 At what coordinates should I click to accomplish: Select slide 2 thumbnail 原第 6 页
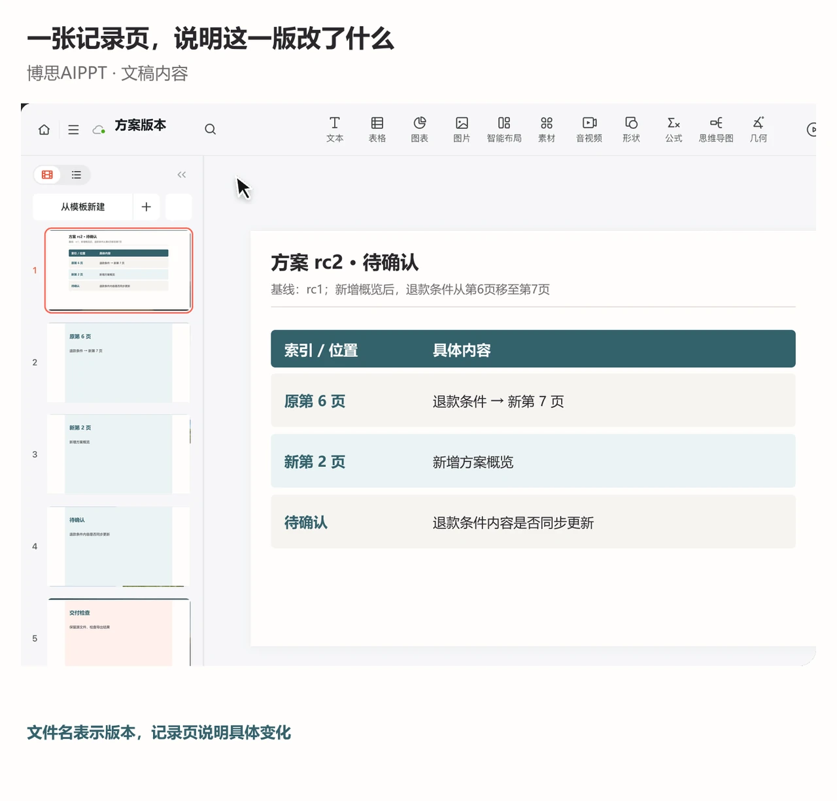118,362
